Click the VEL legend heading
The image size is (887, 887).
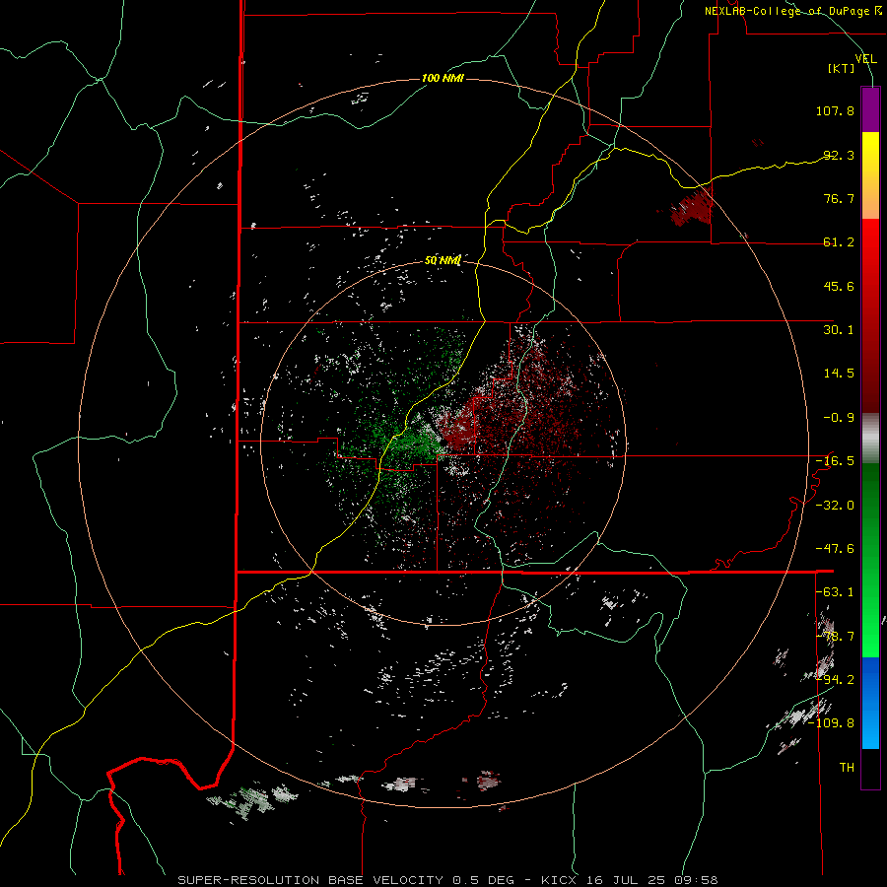[865, 59]
